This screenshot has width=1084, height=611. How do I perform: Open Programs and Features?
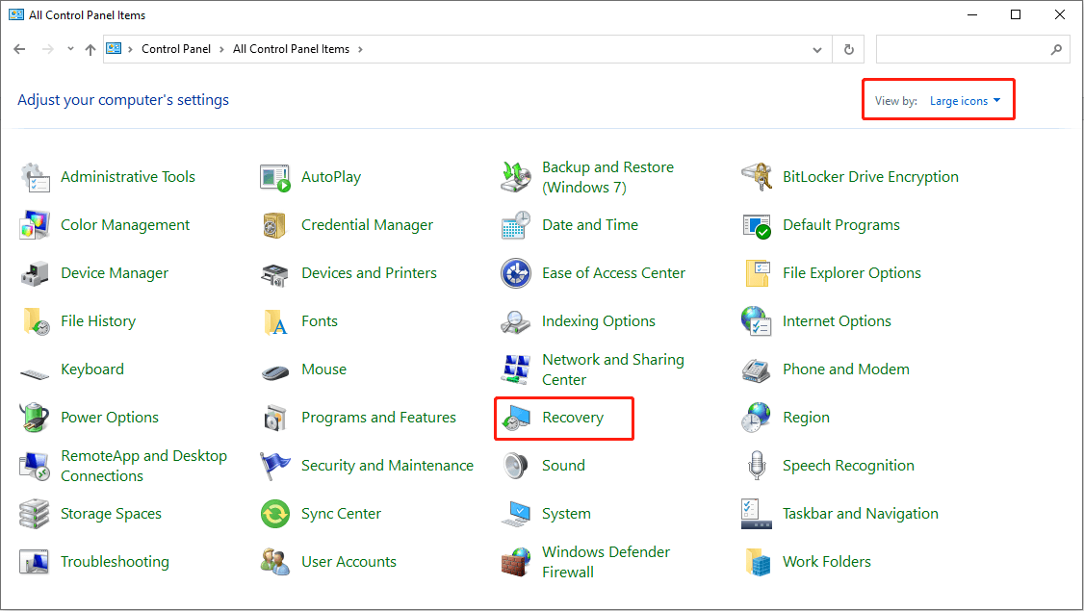[379, 418]
